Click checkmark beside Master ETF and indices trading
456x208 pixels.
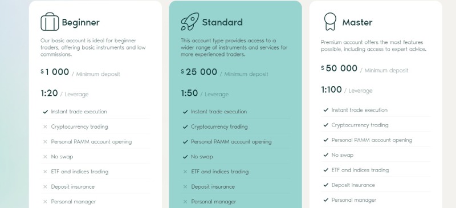click(325, 170)
